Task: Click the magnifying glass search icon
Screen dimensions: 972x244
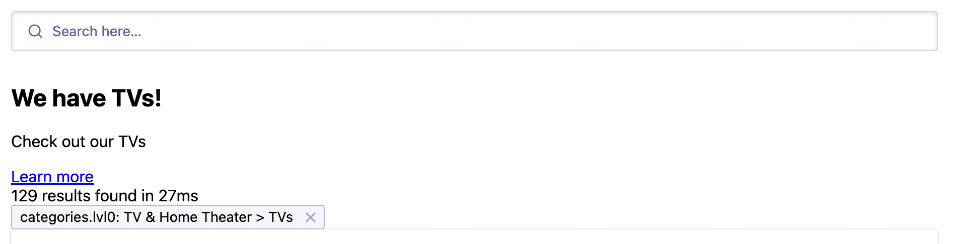Action: coord(35,31)
